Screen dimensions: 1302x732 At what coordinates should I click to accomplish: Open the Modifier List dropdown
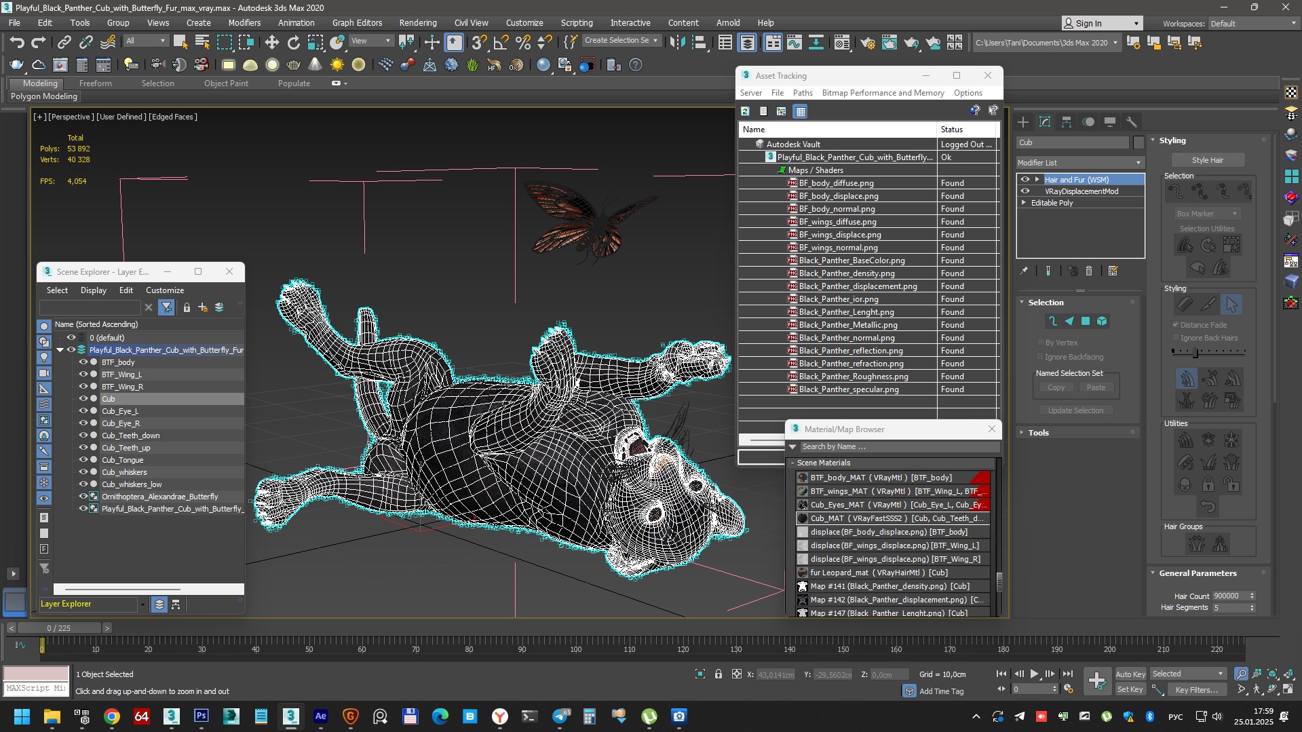click(1080, 163)
